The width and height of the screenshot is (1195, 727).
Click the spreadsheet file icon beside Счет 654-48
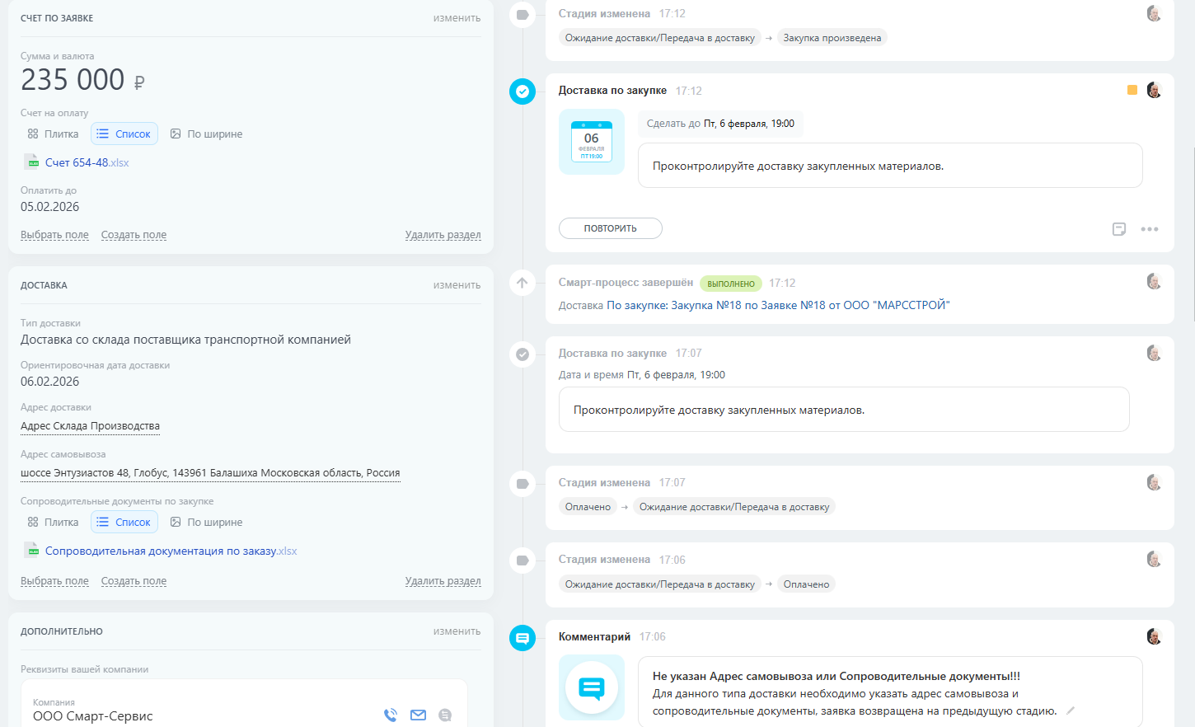(31, 162)
